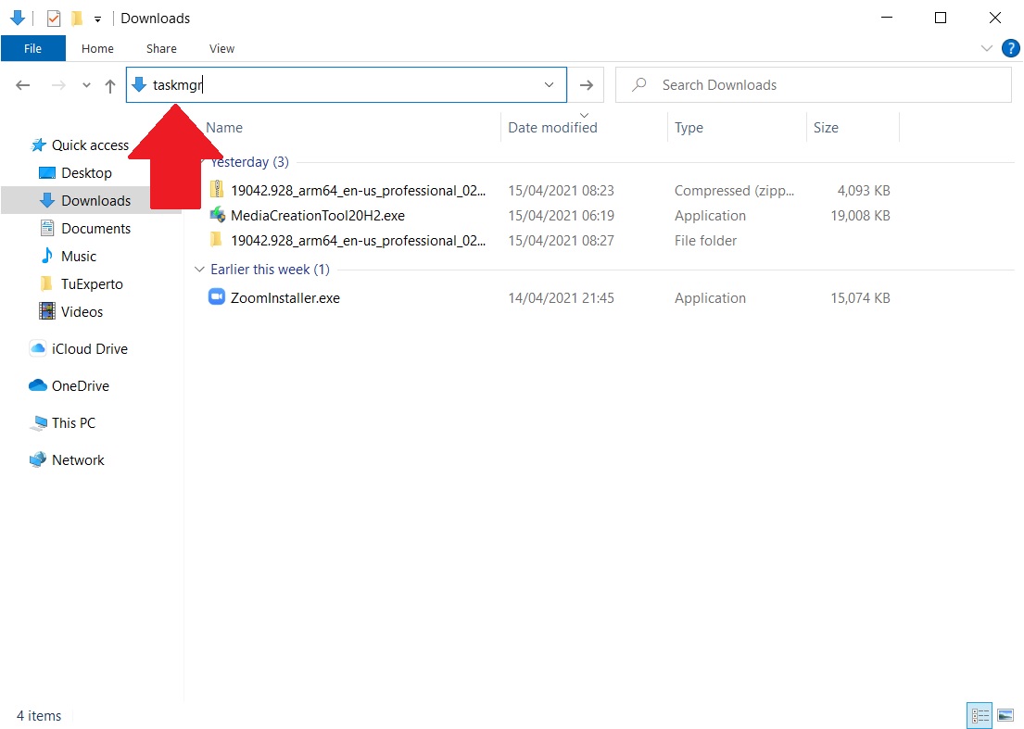Collapse the Earlier this week group
Screen dimensions: 1024x729
199,270
